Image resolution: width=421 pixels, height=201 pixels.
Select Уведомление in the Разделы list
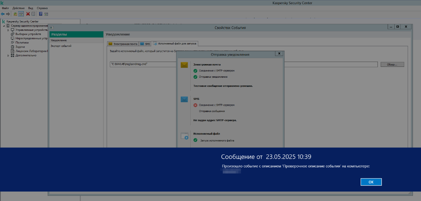click(76, 40)
